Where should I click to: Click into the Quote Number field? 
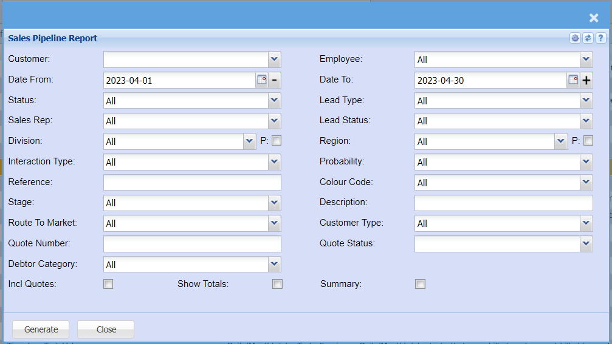(192, 244)
